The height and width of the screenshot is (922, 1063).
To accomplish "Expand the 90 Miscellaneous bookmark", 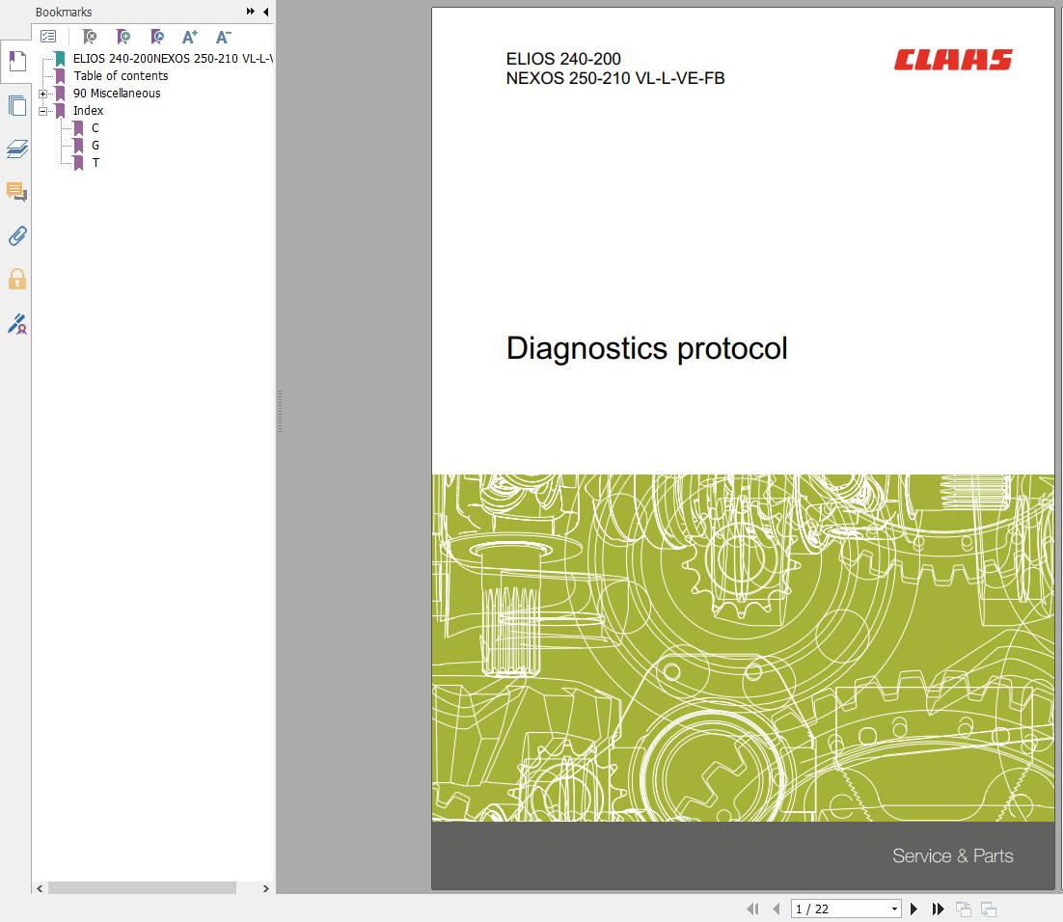I will 42,94.
